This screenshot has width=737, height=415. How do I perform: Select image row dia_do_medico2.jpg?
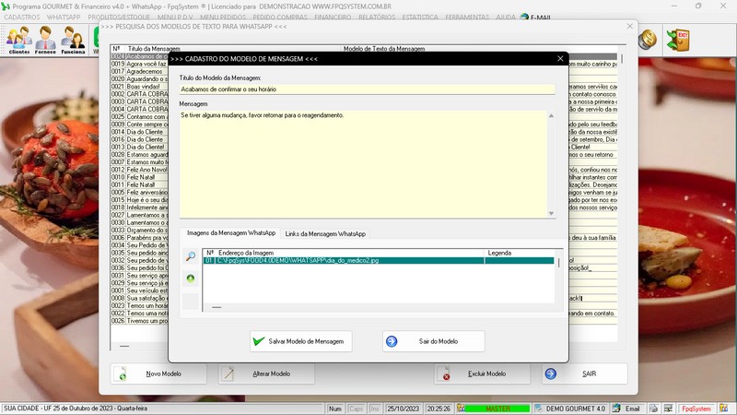[379, 260]
